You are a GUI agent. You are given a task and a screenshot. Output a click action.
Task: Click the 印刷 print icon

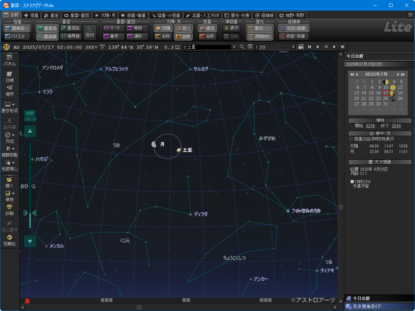[x=10, y=207]
